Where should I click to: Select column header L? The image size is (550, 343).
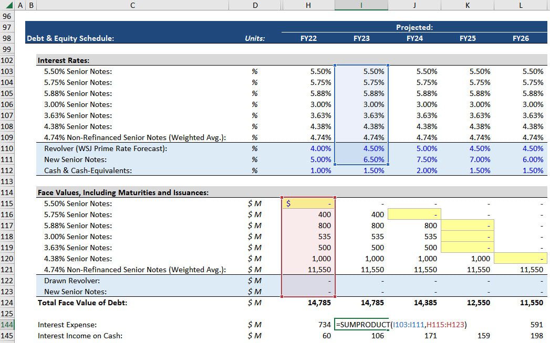coord(521,5)
